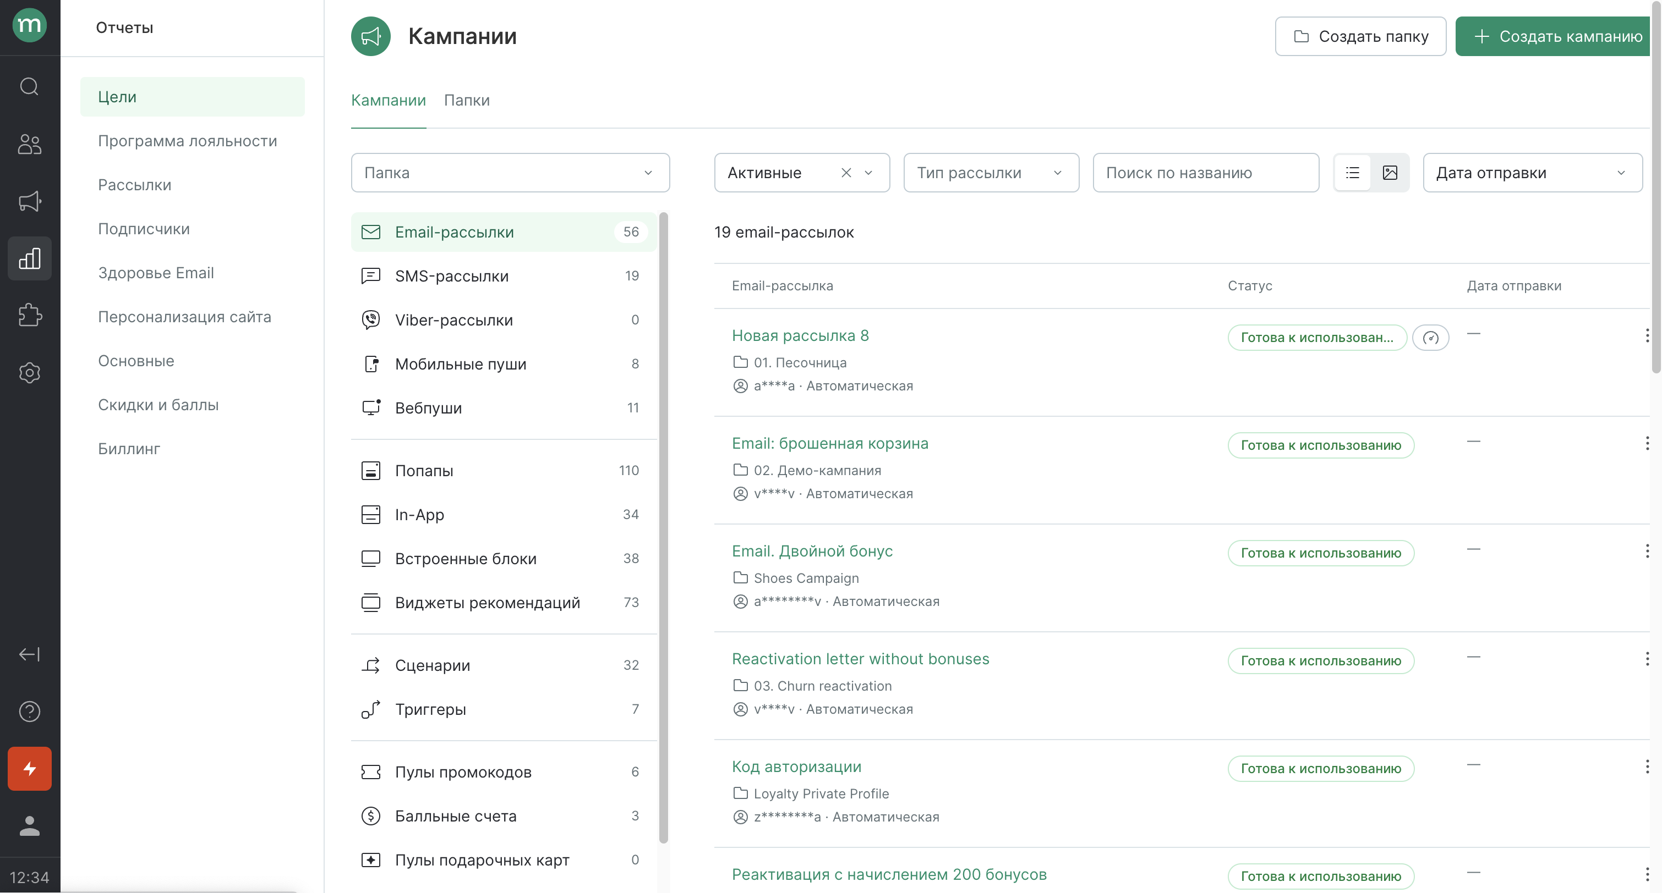Image resolution: width=1662 pixels, height=893 pixels.
Task: Expand the Папка dropdown
Action: [510, 173]
